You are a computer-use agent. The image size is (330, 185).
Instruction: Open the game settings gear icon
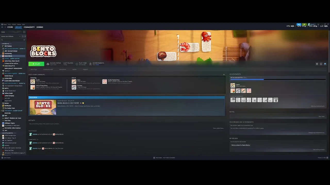[x=317, y=64]
